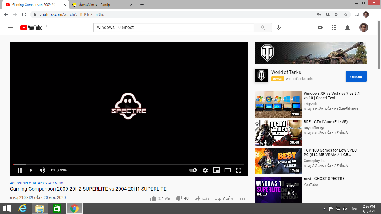The width and height of the screenshot is (381, 214).
Task: Enable theater mode
Action: [228, 170]
